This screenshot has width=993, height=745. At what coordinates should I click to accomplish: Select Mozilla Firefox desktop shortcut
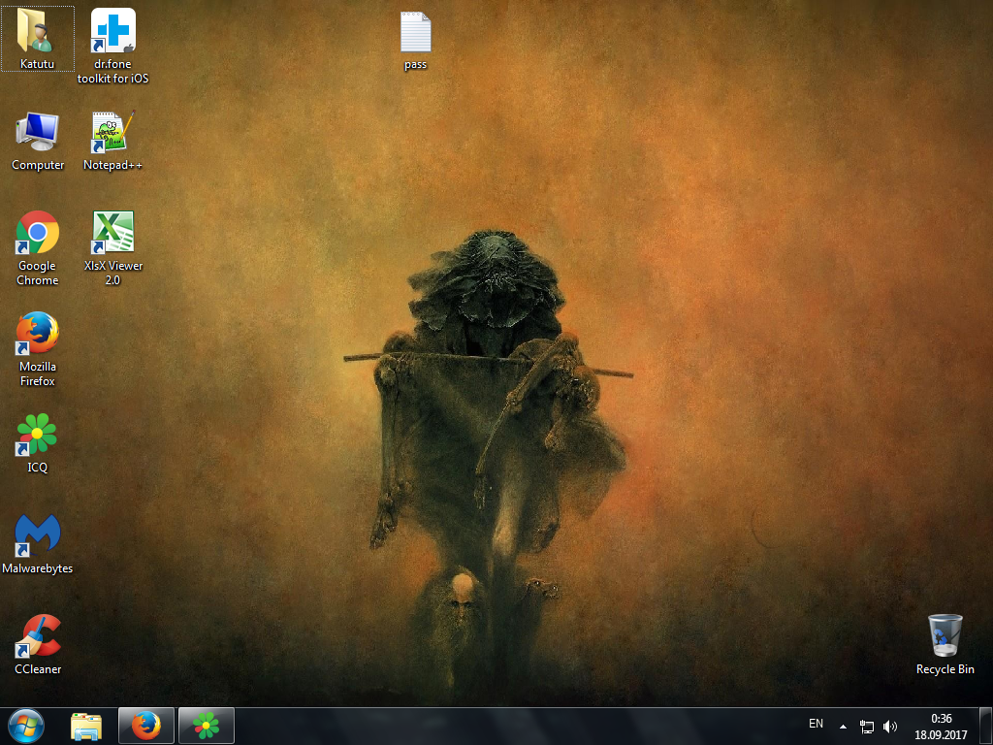click(38, 335)
